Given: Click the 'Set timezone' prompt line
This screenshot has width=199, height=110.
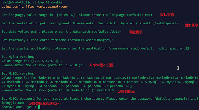Looking at the screenshot, I should click(x=57, y=40).
